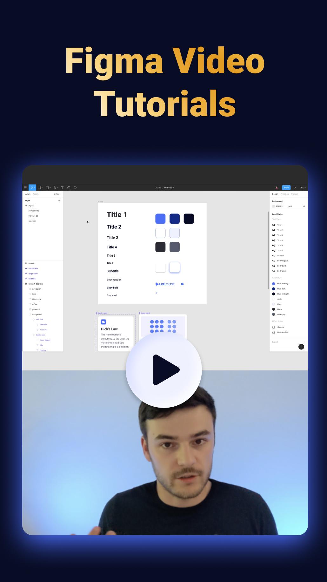The width and height of the screenshot is (327, 582).
Task: Click the blue Share button
Action: tap(286, 188)
